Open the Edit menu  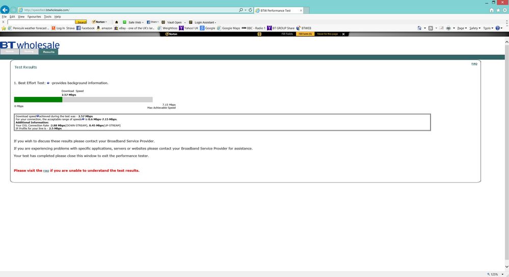pos(12,17)
